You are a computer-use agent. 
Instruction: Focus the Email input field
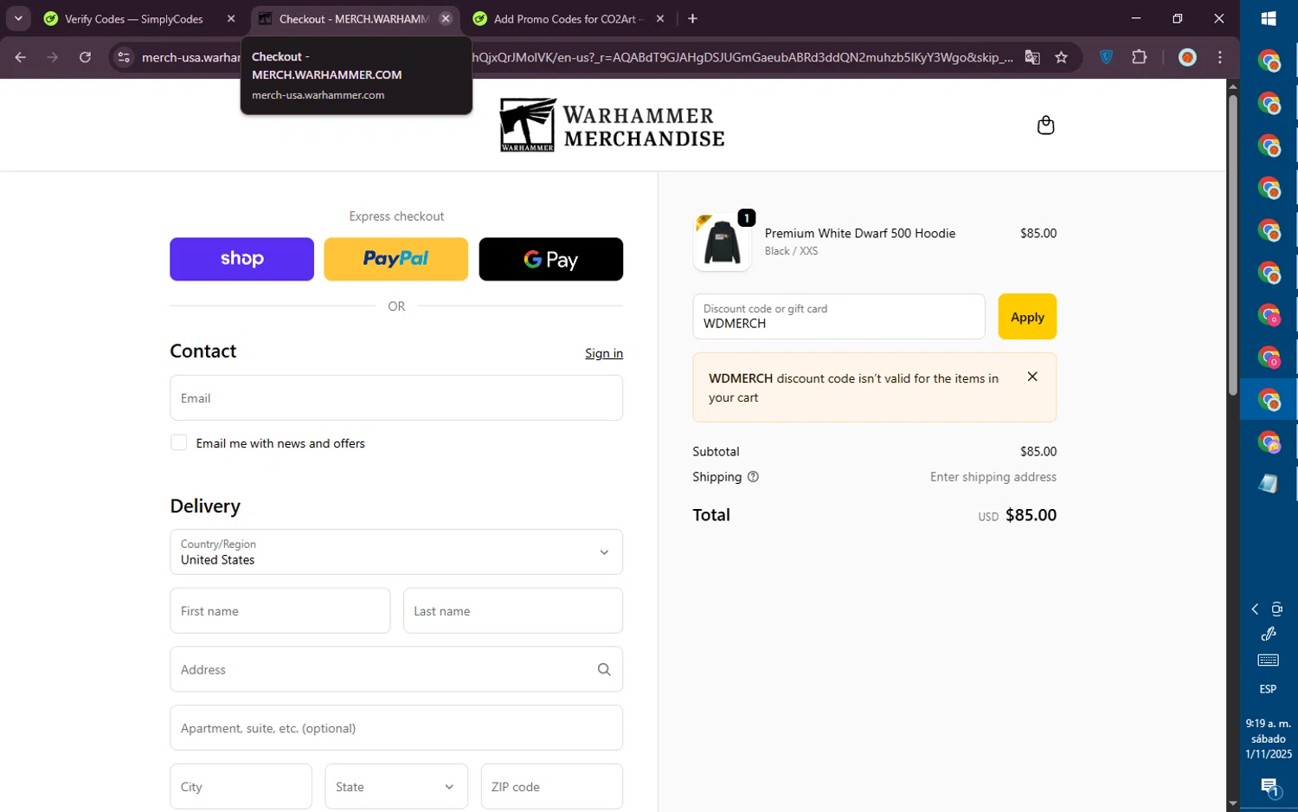396,398
